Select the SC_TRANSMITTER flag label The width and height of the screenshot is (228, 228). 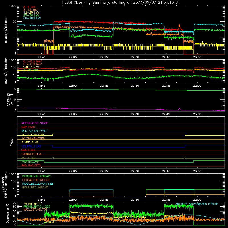(33, 139)
